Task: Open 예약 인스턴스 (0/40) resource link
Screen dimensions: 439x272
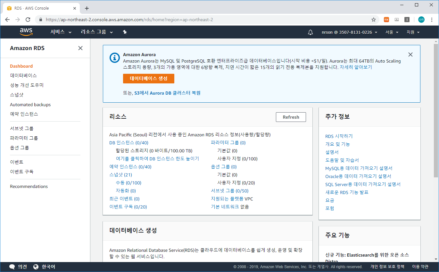Action: coord(130,167)
